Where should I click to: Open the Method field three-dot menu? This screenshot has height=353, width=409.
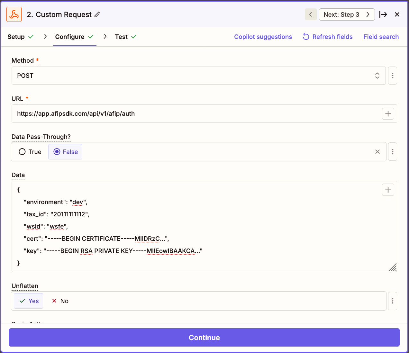[x=393, y=76]
